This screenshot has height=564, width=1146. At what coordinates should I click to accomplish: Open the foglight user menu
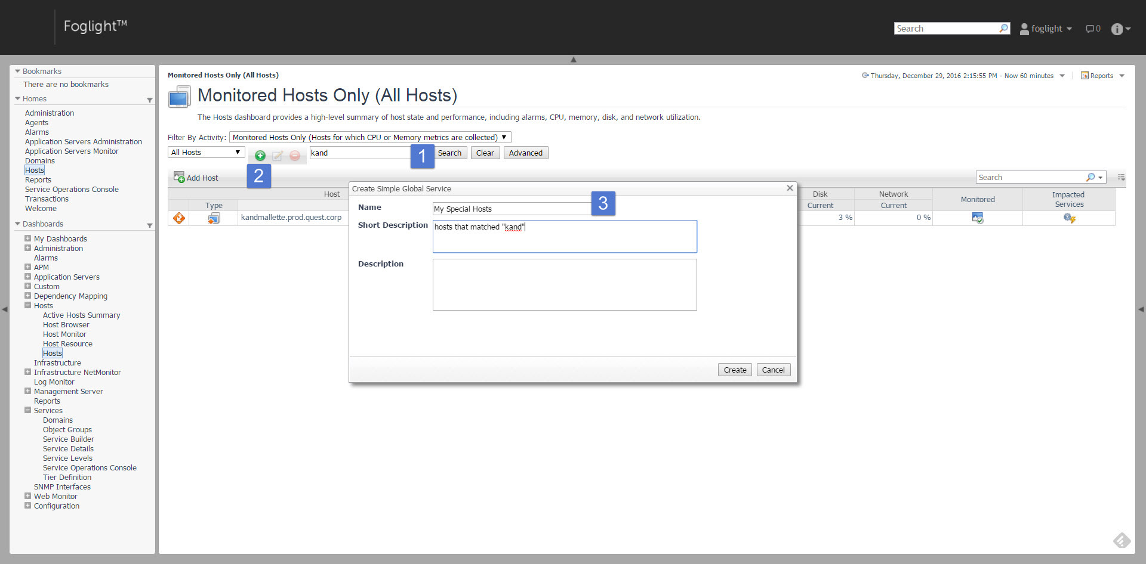point(1046,29)
